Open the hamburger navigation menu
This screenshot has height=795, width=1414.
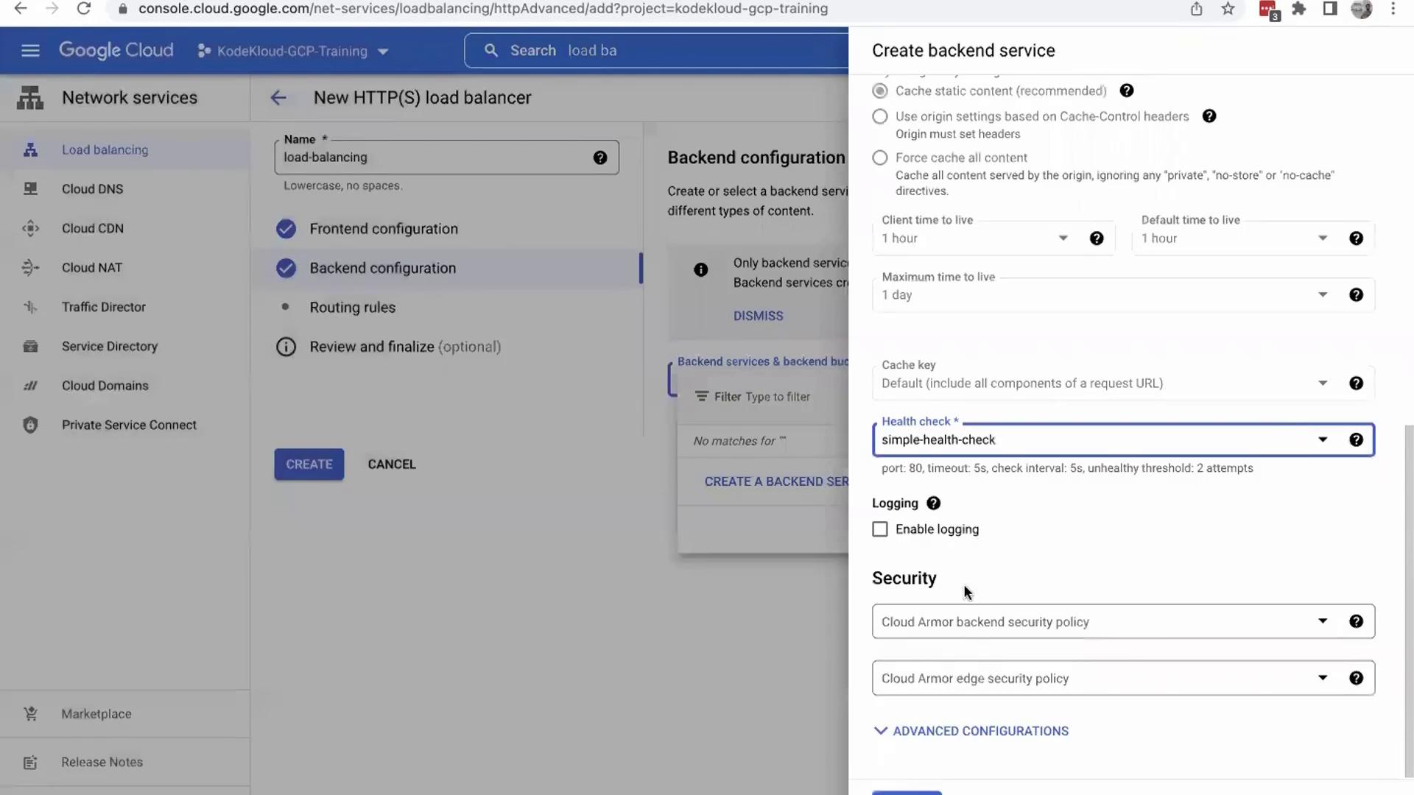(30, 51)
